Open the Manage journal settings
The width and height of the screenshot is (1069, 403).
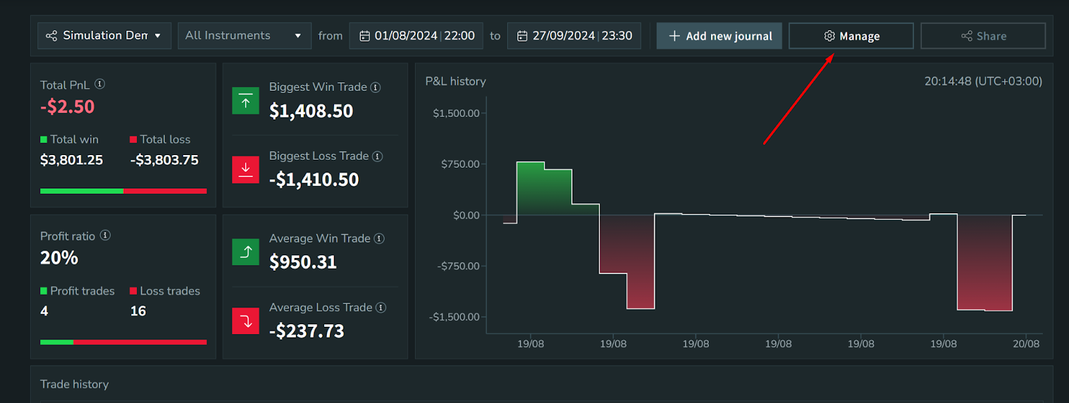(x=851, y=36)
